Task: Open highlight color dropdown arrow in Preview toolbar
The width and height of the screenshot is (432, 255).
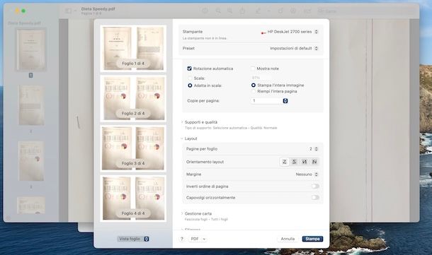Action: [268, 11]
